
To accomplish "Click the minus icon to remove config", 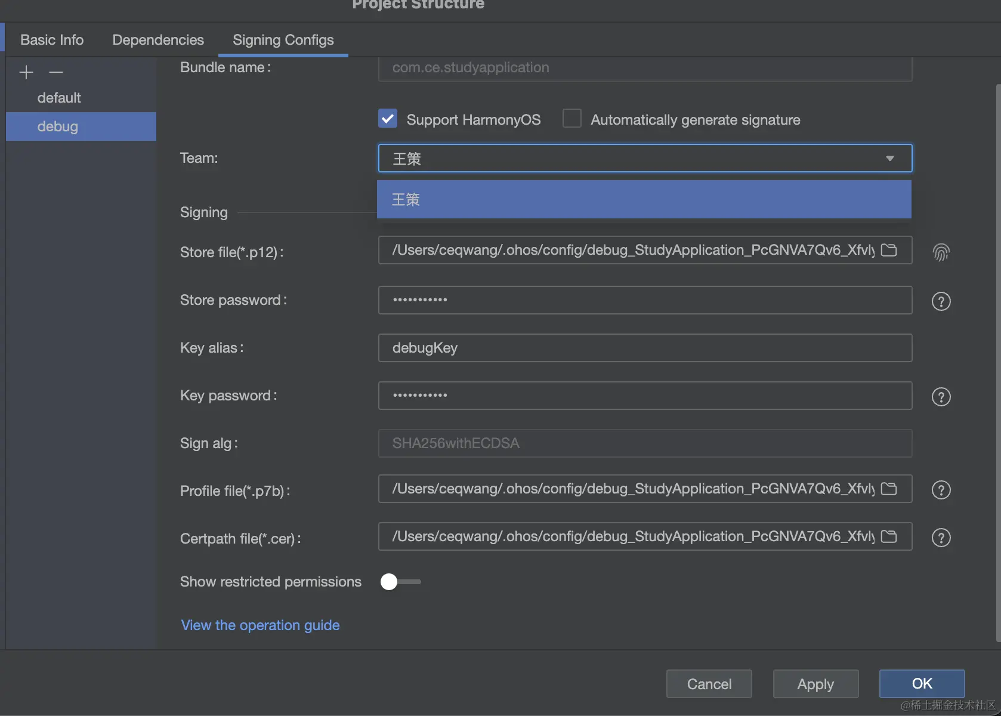I will (x=56, y=73).
